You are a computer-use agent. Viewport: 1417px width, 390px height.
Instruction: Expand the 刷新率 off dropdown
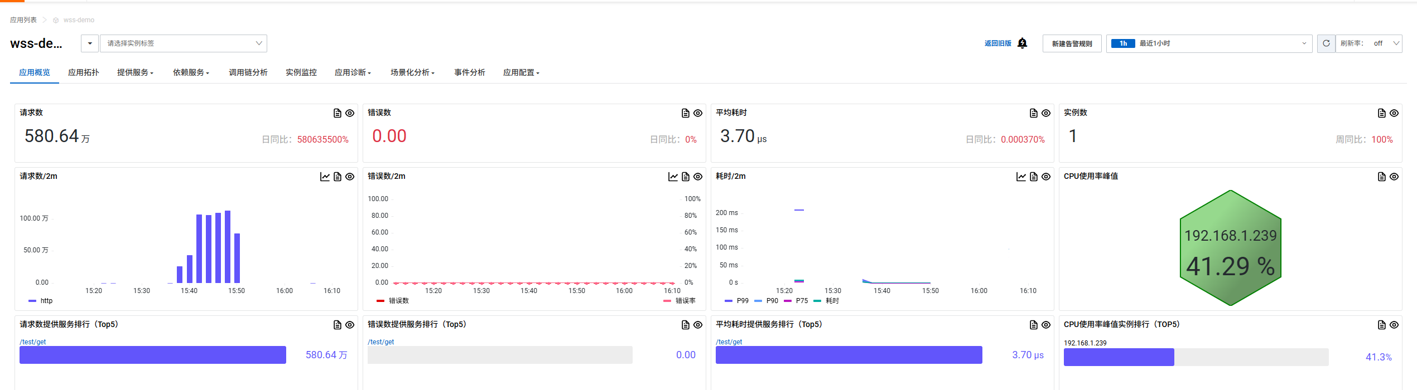(x=1368, y=43)
